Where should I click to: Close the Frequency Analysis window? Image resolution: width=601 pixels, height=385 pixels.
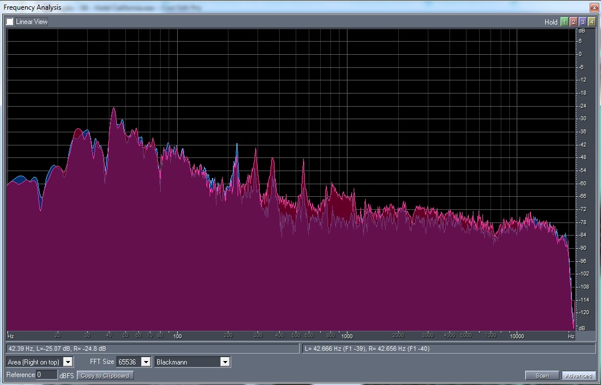tap(595, 7)
